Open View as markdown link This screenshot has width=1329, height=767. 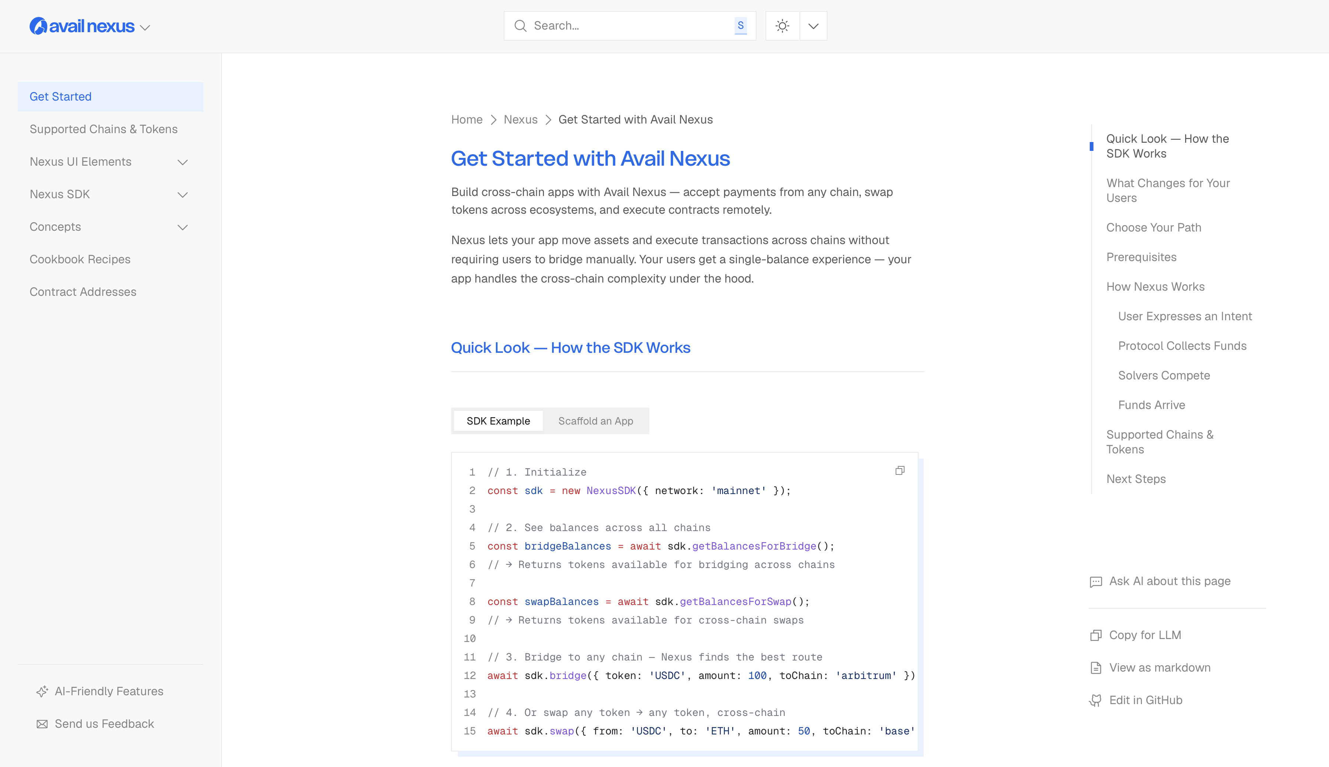[1160, 668]
